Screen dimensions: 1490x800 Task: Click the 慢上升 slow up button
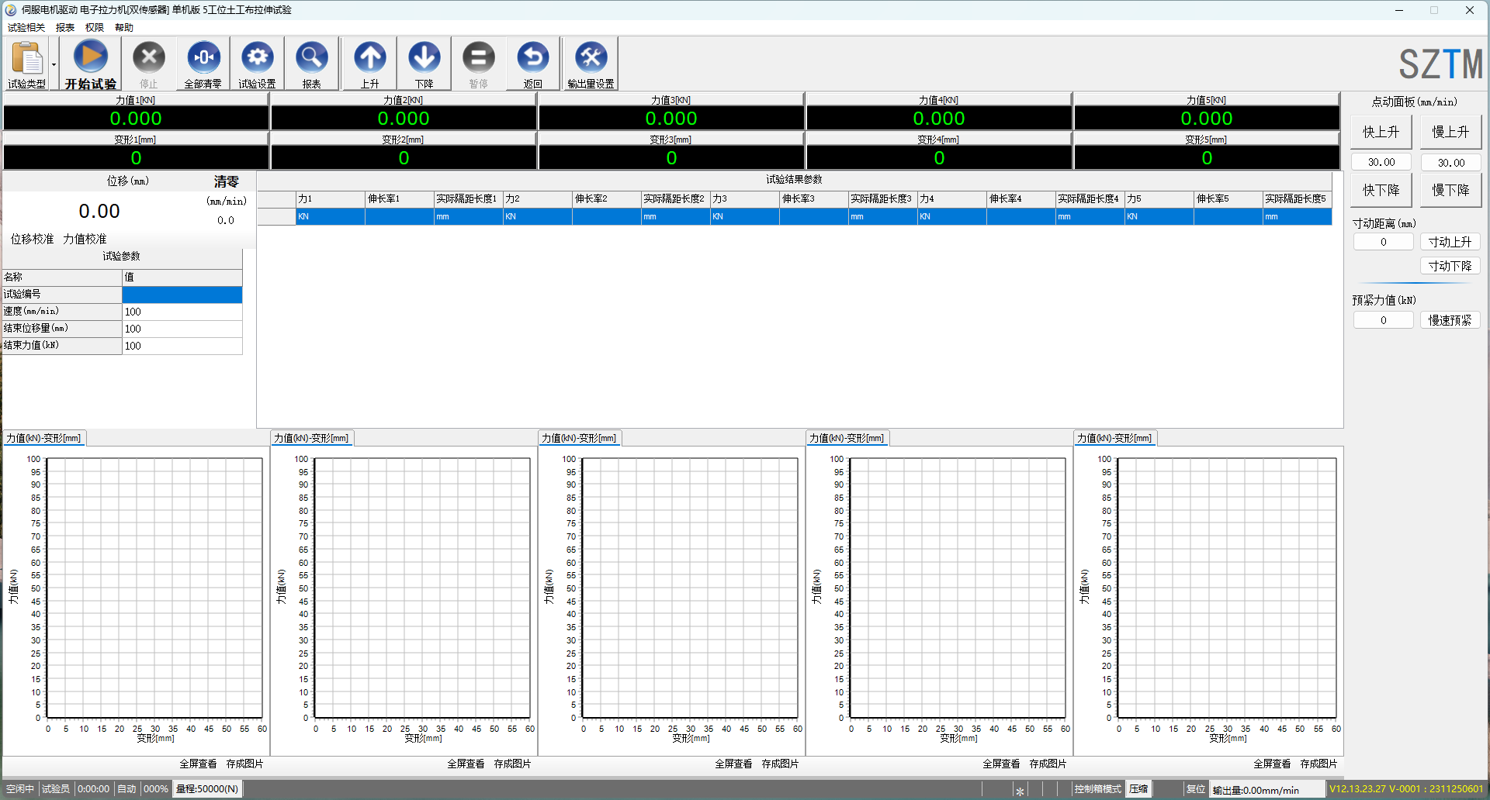pyautogui.click(x=1450, y=132)
